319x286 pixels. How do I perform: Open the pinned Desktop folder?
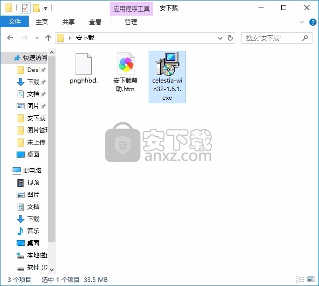point(32,70)
